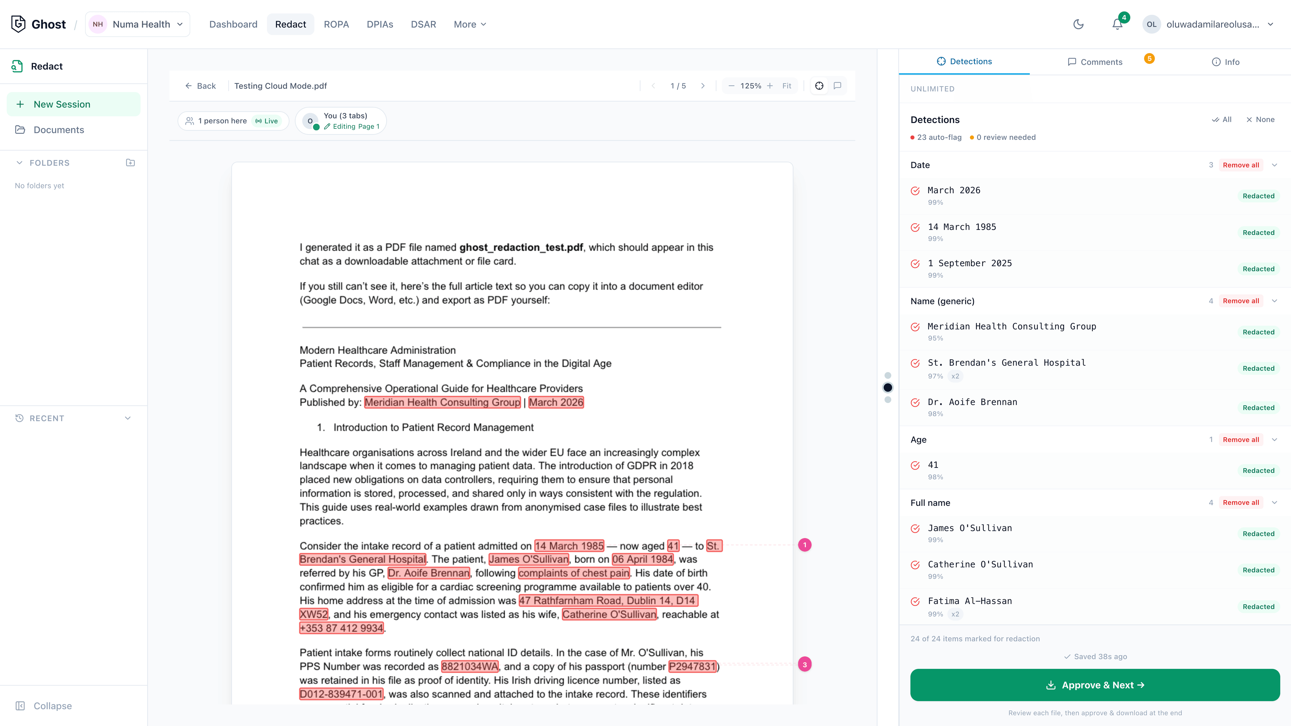
Task: Click the 1 person here Live indicator
Action: 233,121
